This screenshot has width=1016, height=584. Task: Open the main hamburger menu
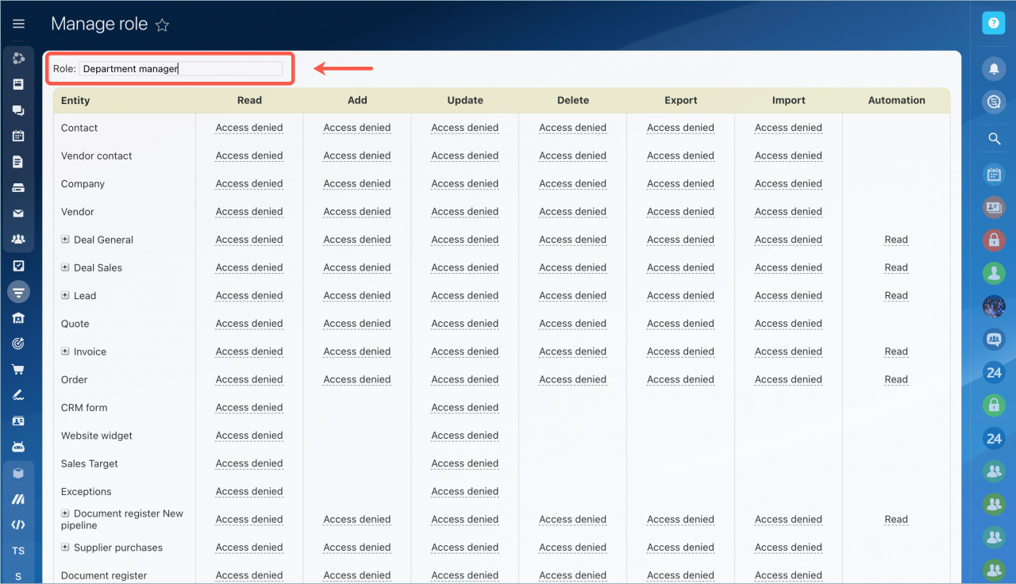point(18,24)
